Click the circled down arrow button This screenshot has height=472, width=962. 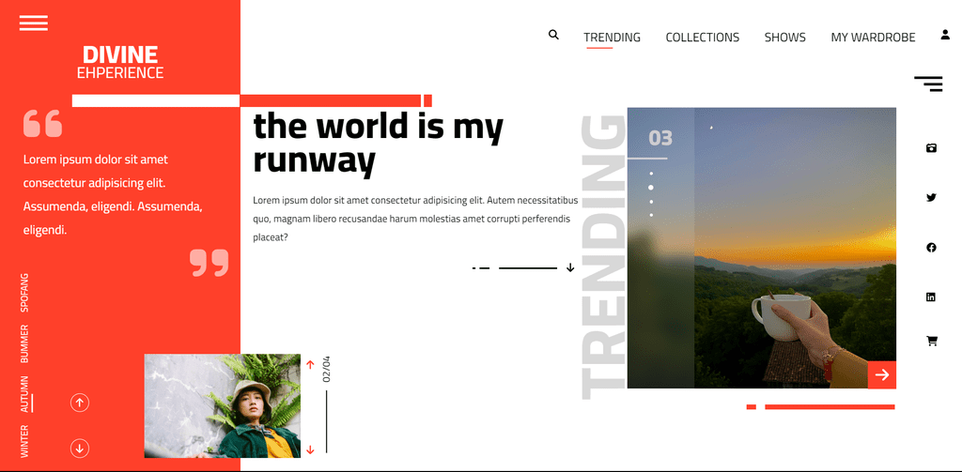point(81,448)
